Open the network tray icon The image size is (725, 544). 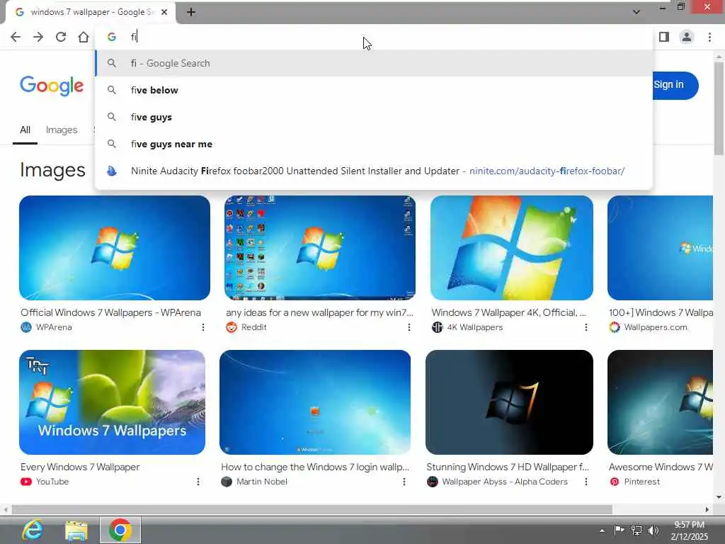tap(636, 531)
